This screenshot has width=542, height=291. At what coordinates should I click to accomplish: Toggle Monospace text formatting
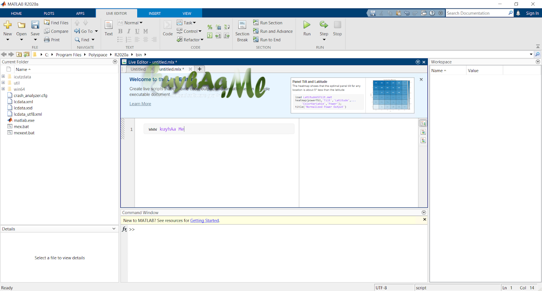tap(146, 31)
